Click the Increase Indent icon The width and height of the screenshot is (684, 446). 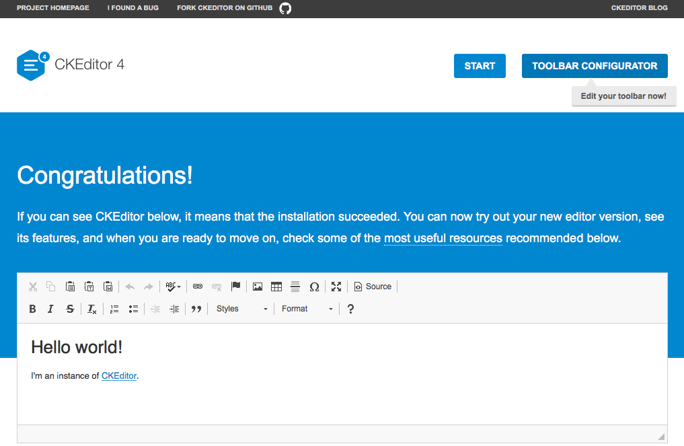174,309
